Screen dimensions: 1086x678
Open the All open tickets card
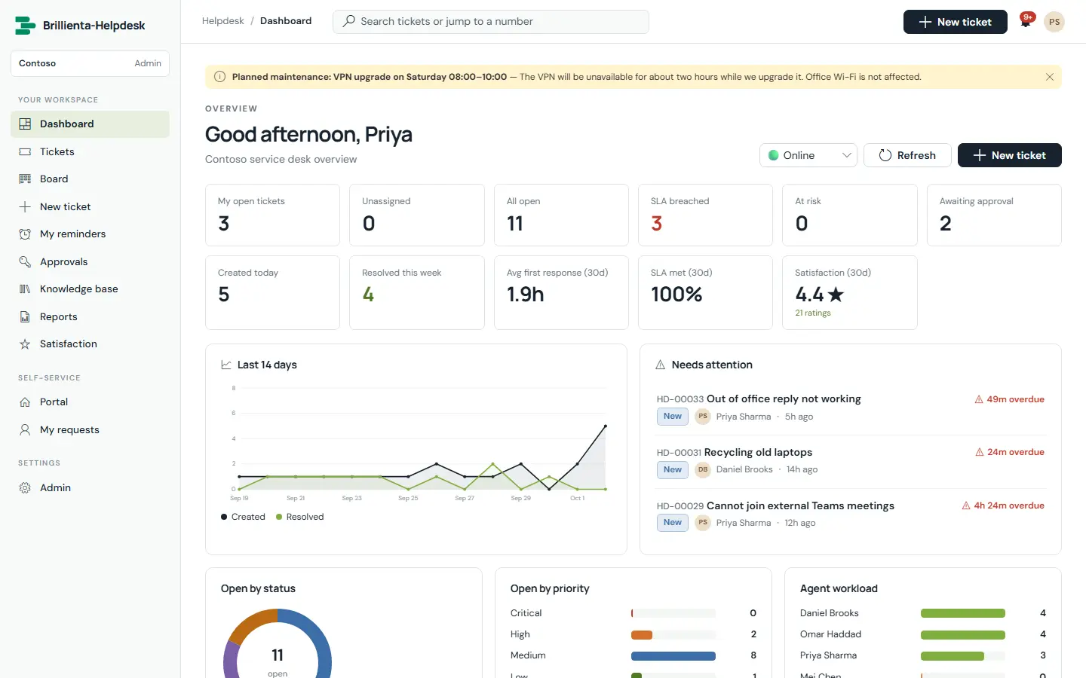[x=561, y=215]
